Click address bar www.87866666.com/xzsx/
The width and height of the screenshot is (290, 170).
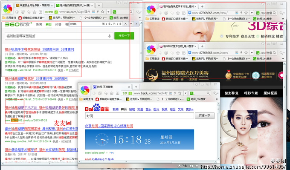click(x=211, y=13)
